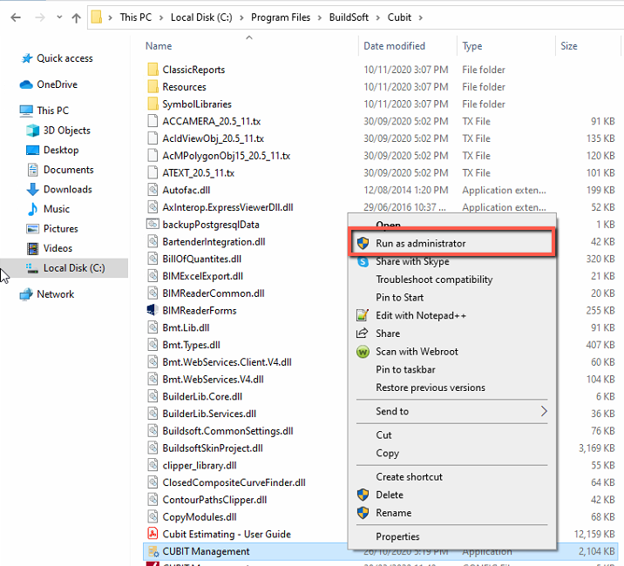Click the Skype icon beside Share with Skype
This screenshot has height=566, width=624.
(x=363, y=261)
